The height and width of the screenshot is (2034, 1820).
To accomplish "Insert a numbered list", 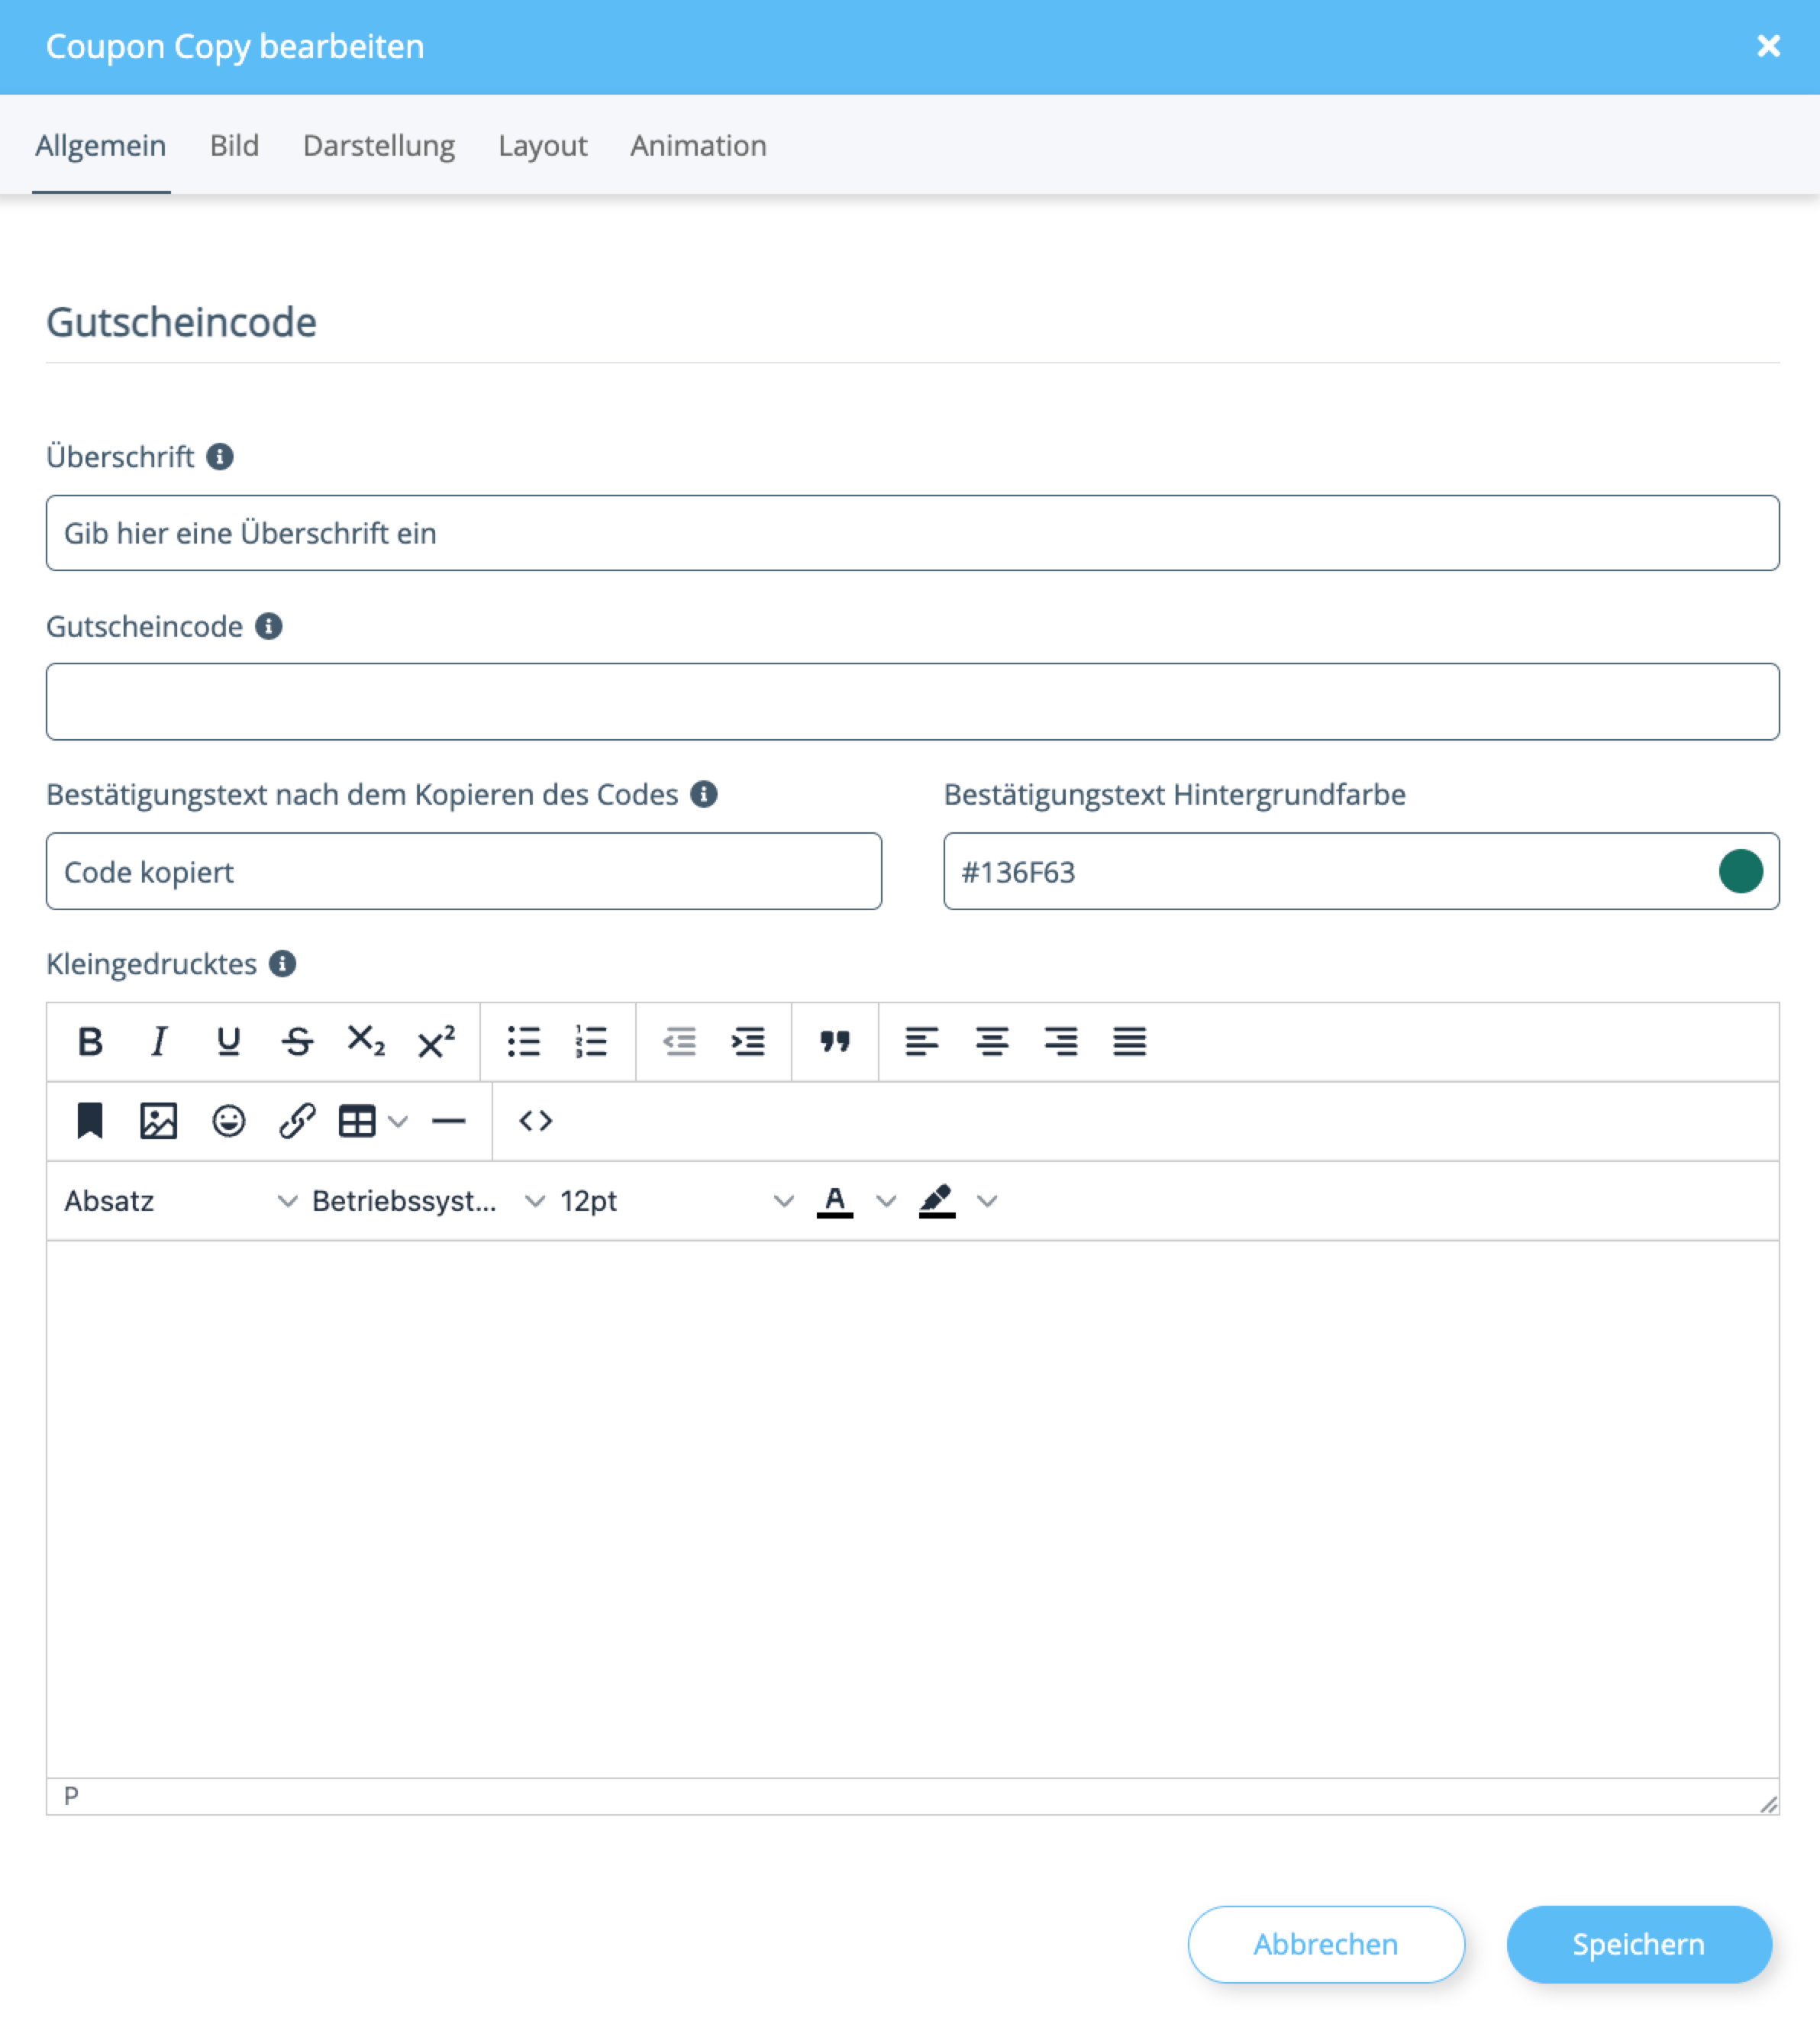I will click(x=592, y=1041).
